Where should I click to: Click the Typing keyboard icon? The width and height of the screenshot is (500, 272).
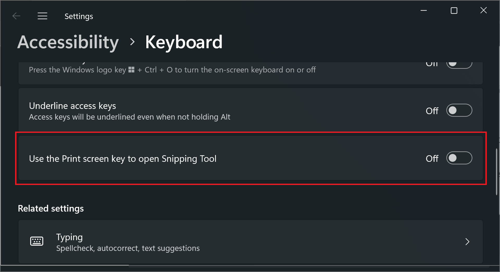click(37, 241)
